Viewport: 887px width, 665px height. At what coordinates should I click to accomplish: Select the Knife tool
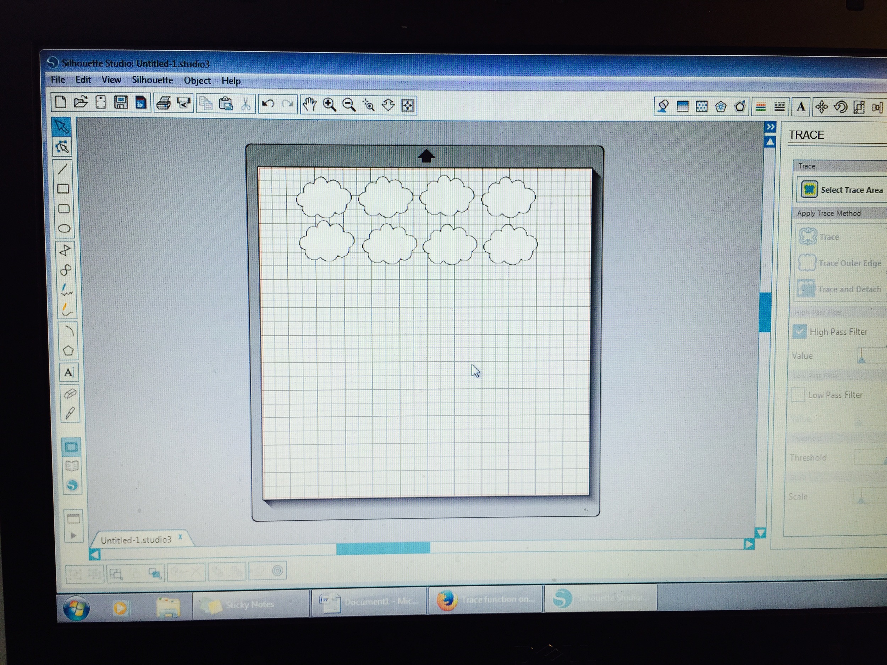70,412
